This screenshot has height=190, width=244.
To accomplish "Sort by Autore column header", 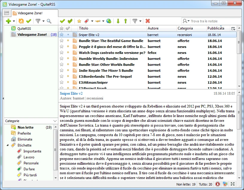I will [161, 28].
